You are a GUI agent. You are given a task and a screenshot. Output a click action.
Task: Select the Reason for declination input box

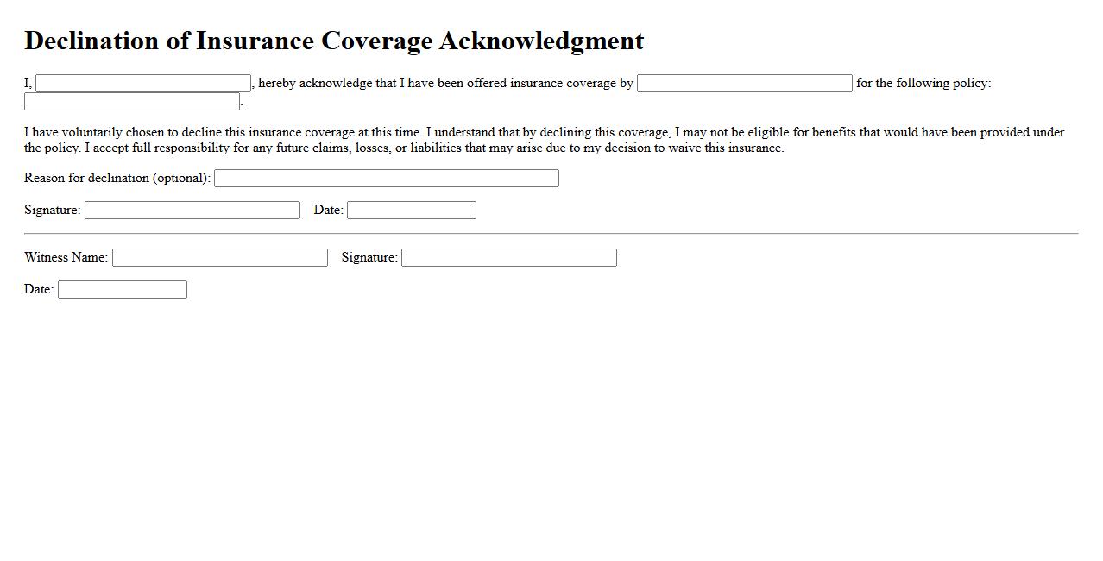point(386,178)
